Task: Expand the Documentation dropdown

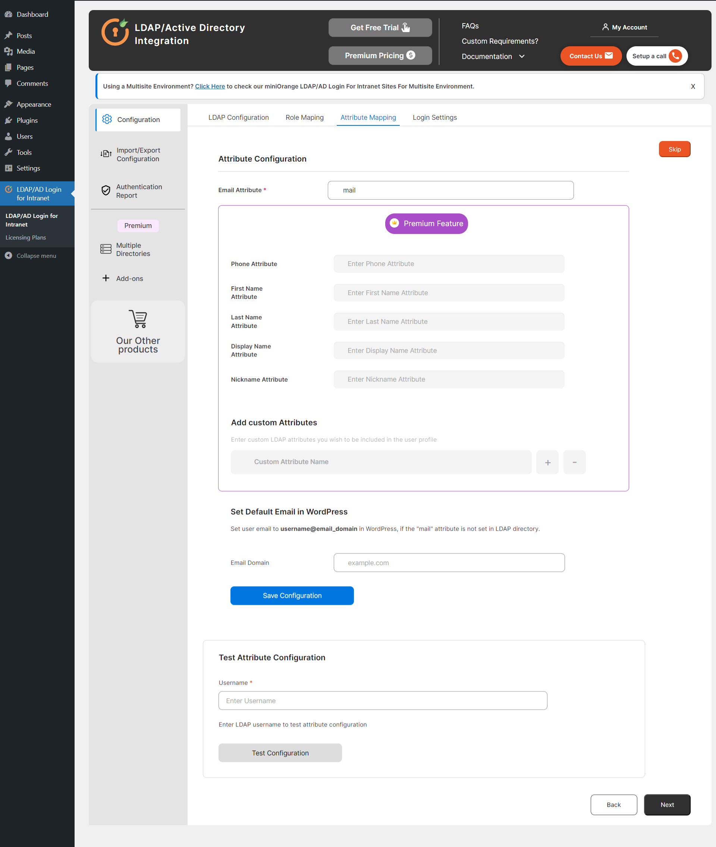Action: click(x=522, y=56)
